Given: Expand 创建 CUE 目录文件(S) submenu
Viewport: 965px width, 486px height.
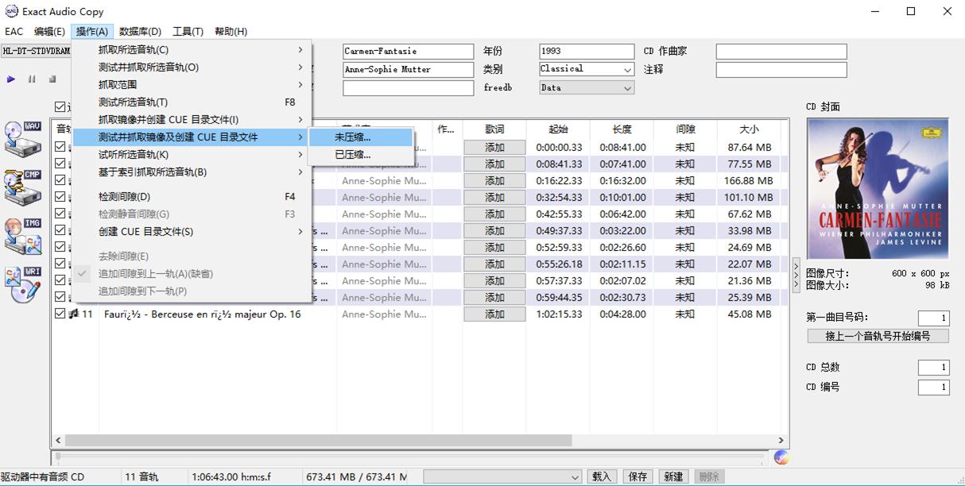Looking at the screenshot, I should point(192,231).
